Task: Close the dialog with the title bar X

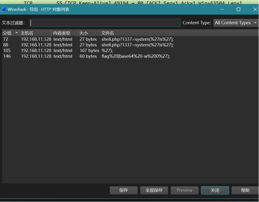Action: tap(255, 9)
